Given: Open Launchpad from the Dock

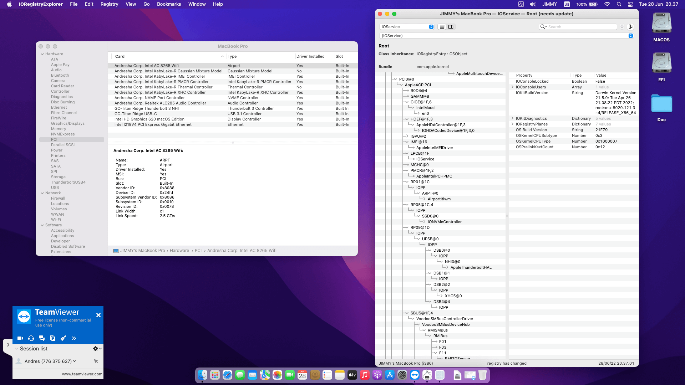Looking at the screenshot, I should click(215, 375).
